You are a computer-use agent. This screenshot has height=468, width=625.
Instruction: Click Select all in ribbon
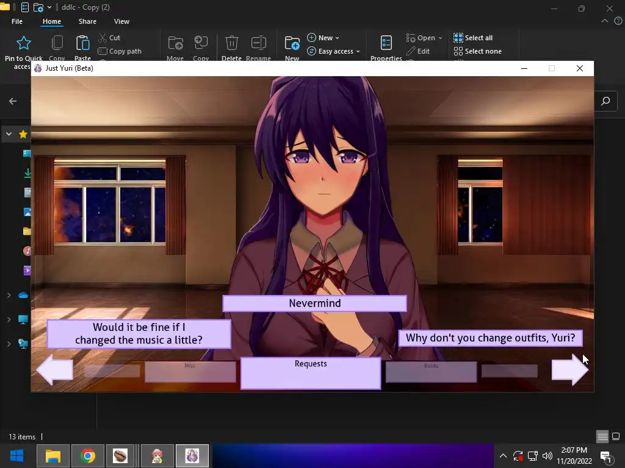(473, 37)
